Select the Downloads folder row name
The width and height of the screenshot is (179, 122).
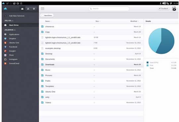pyautogui.click(x=50, y=64)
